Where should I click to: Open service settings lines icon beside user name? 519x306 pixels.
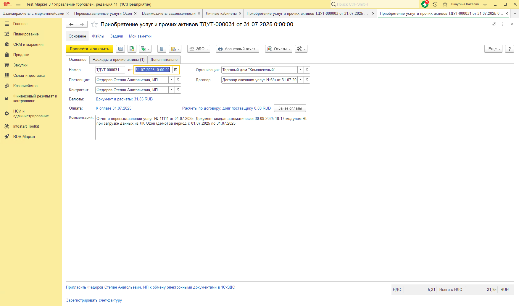[485, 4]
